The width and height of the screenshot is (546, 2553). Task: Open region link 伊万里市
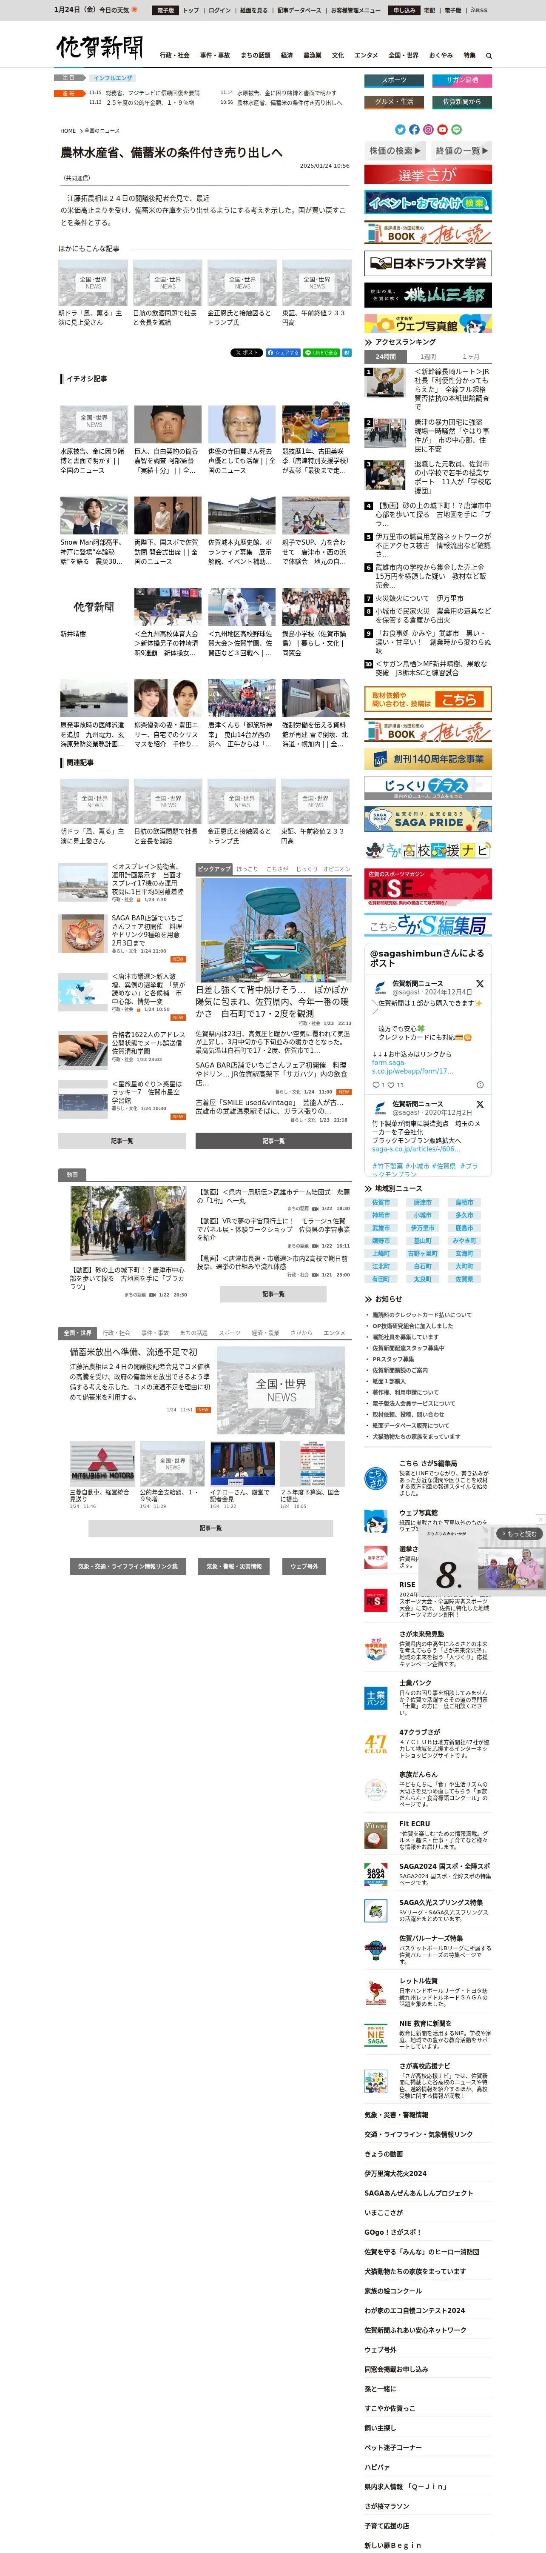pos(422,1228)
